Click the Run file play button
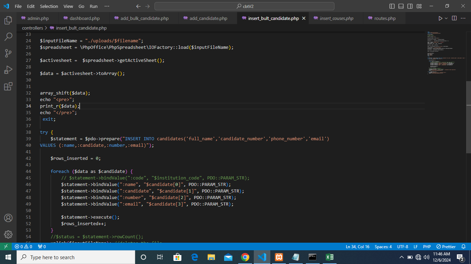Viewport: 471px width, 264px height. pos(440,18)
